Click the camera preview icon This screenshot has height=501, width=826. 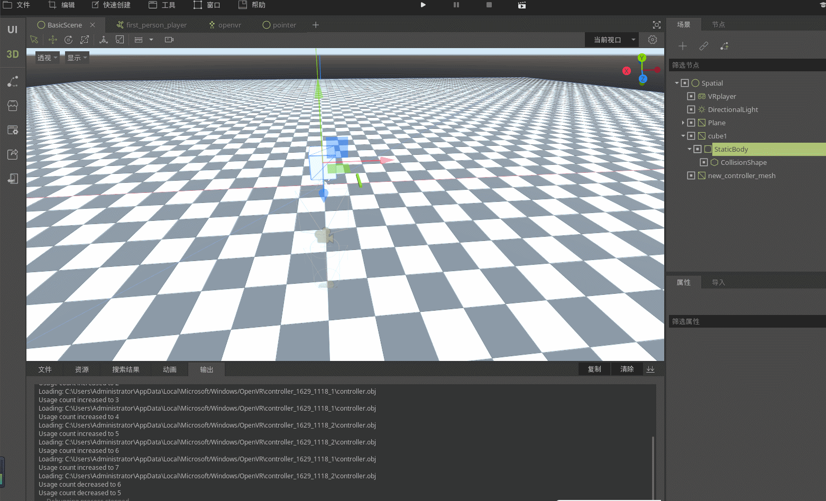click(169, 40)
